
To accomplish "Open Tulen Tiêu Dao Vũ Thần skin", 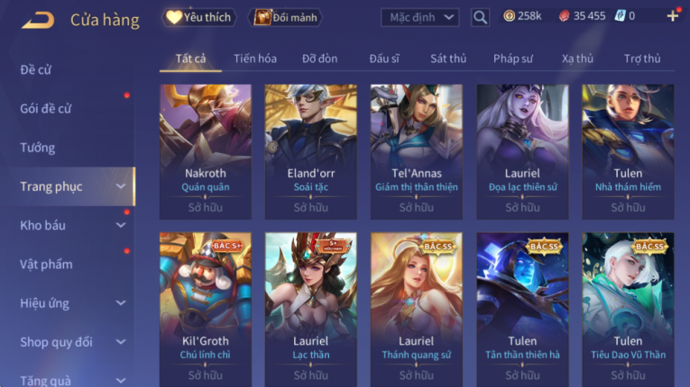I will 628,310.
